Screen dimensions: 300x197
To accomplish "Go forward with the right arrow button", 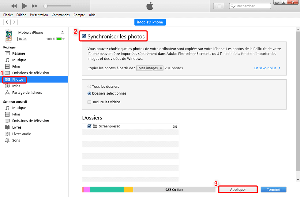I will 14,22.
